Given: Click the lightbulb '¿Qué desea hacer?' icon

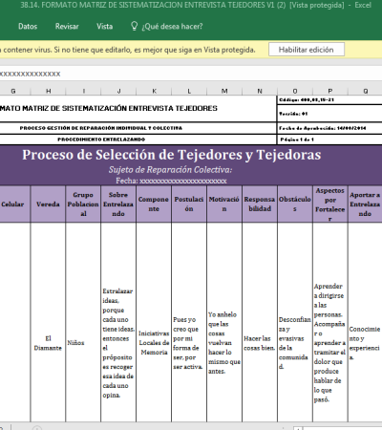Looking at the screenshot, I should (135, 26).
